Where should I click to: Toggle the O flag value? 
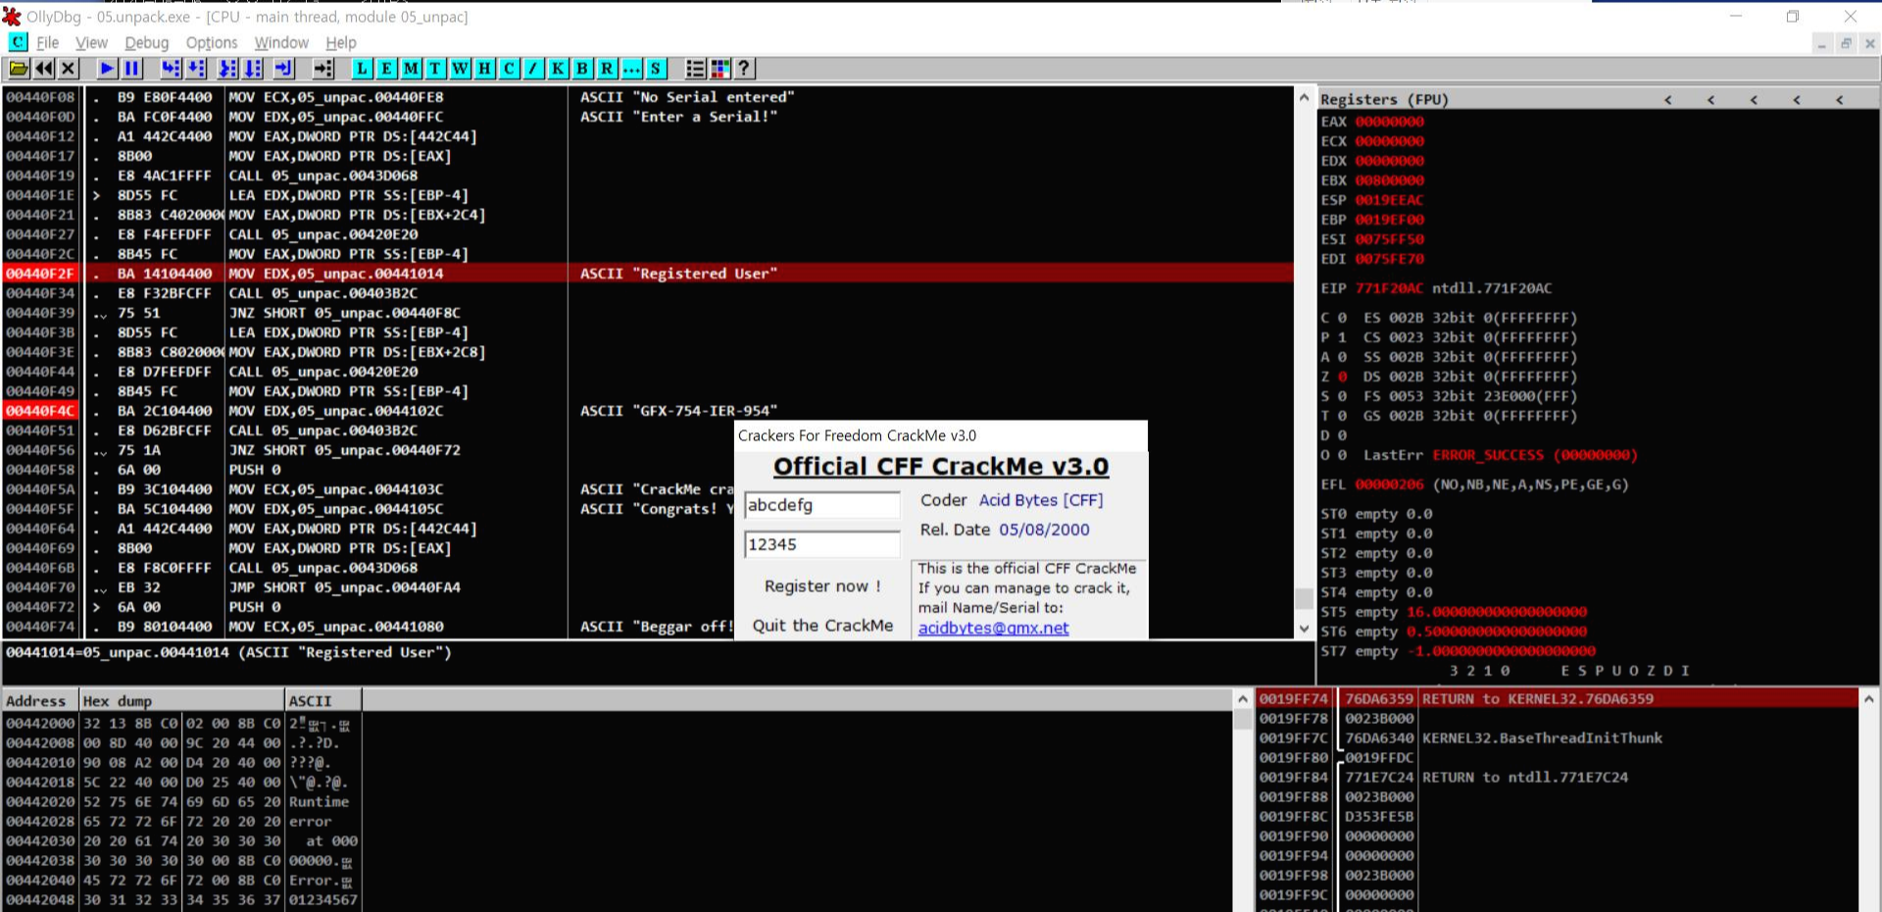pos(1342,455)
